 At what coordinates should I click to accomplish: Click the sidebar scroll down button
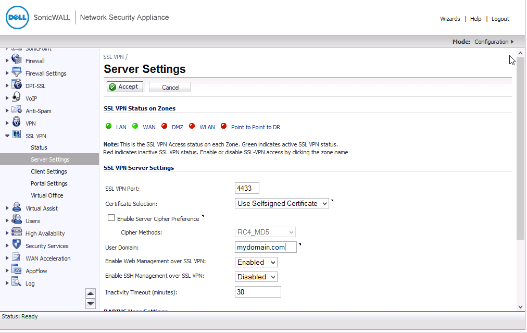coord(91,304)
